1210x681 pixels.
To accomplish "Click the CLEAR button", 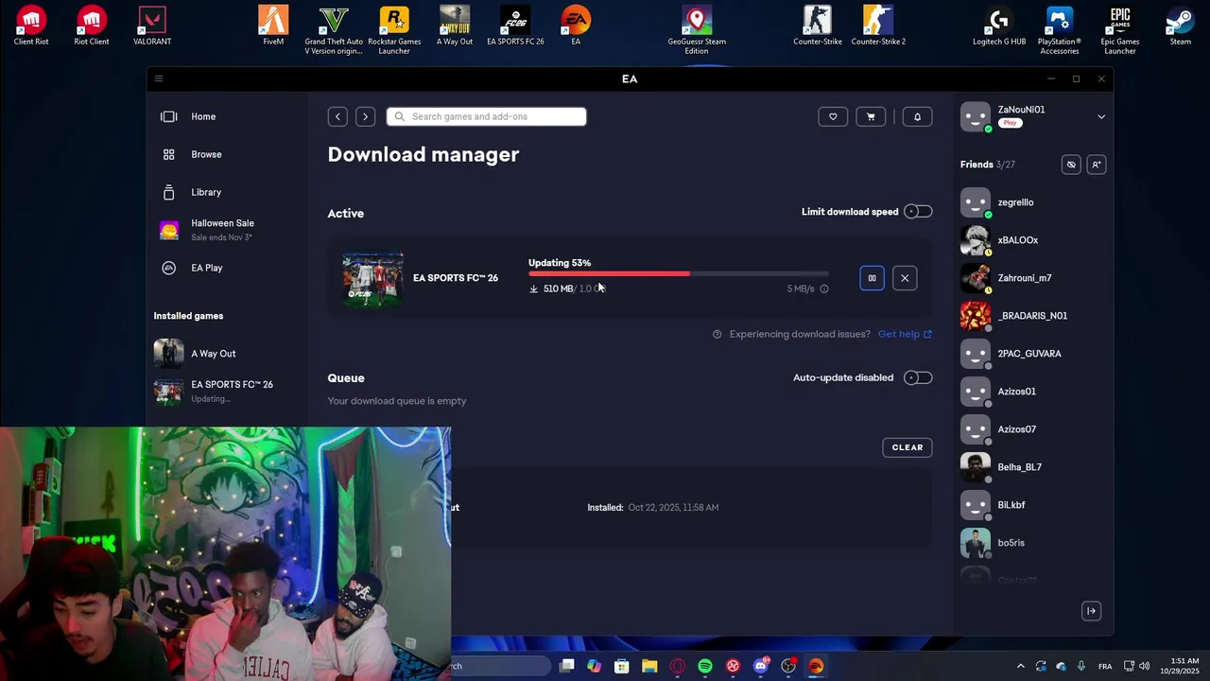I will click(x=907, y=447).
